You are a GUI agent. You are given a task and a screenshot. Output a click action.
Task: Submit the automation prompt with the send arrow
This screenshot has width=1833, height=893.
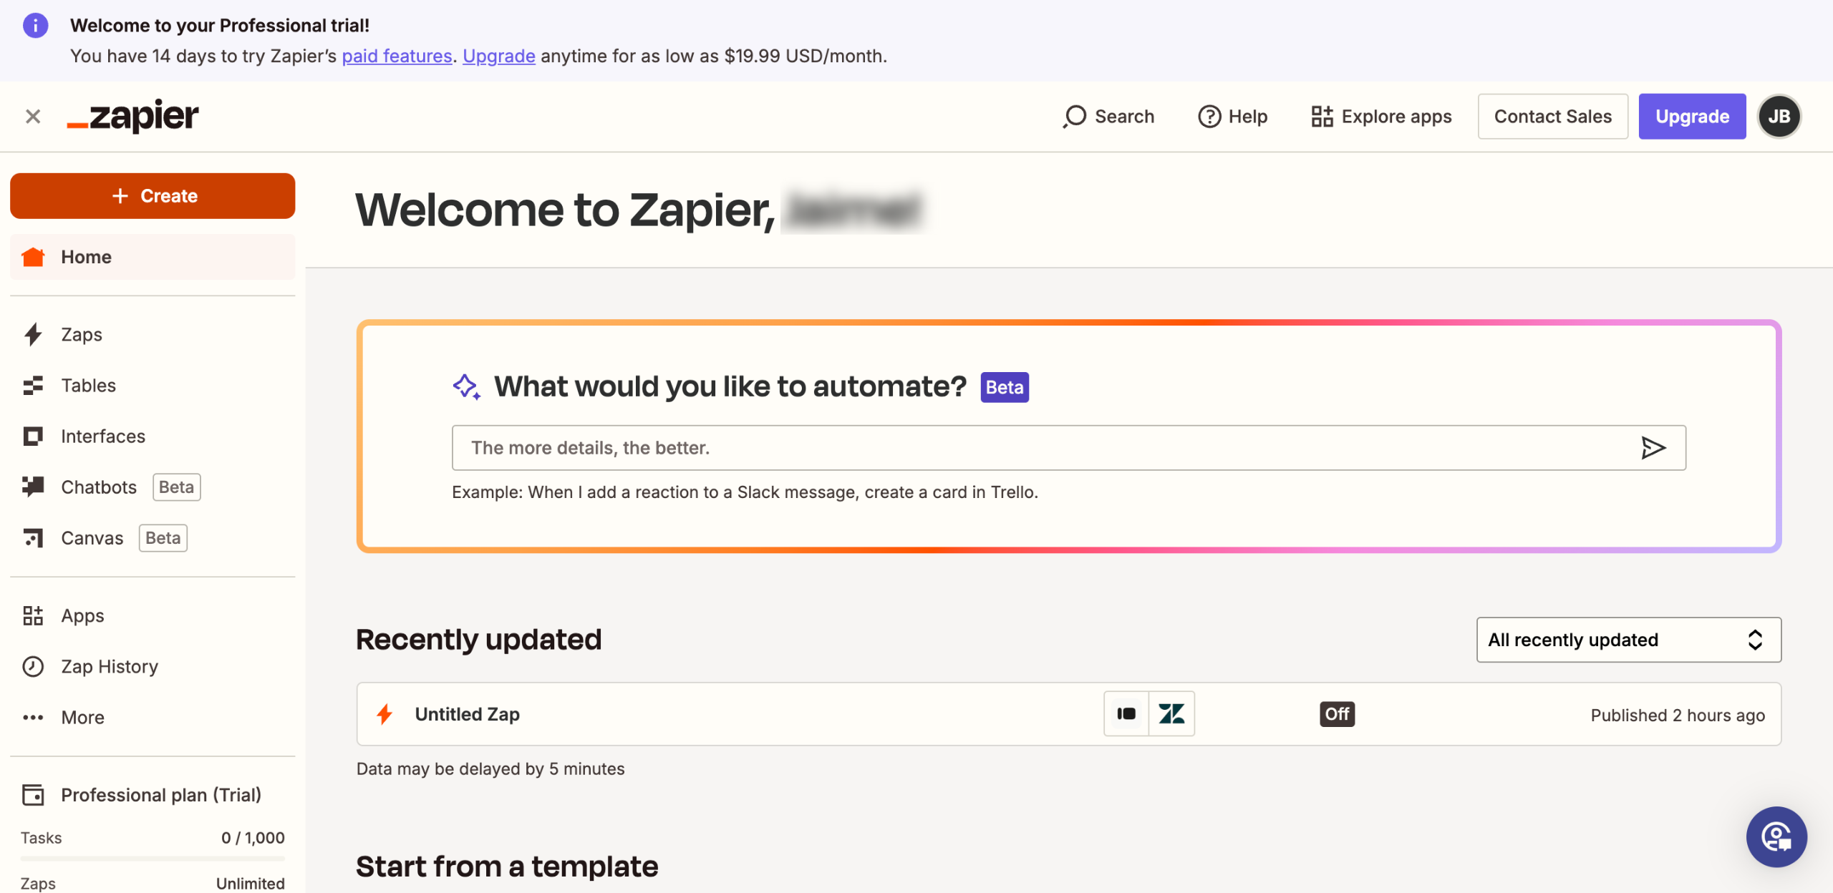coord(1653,448)
